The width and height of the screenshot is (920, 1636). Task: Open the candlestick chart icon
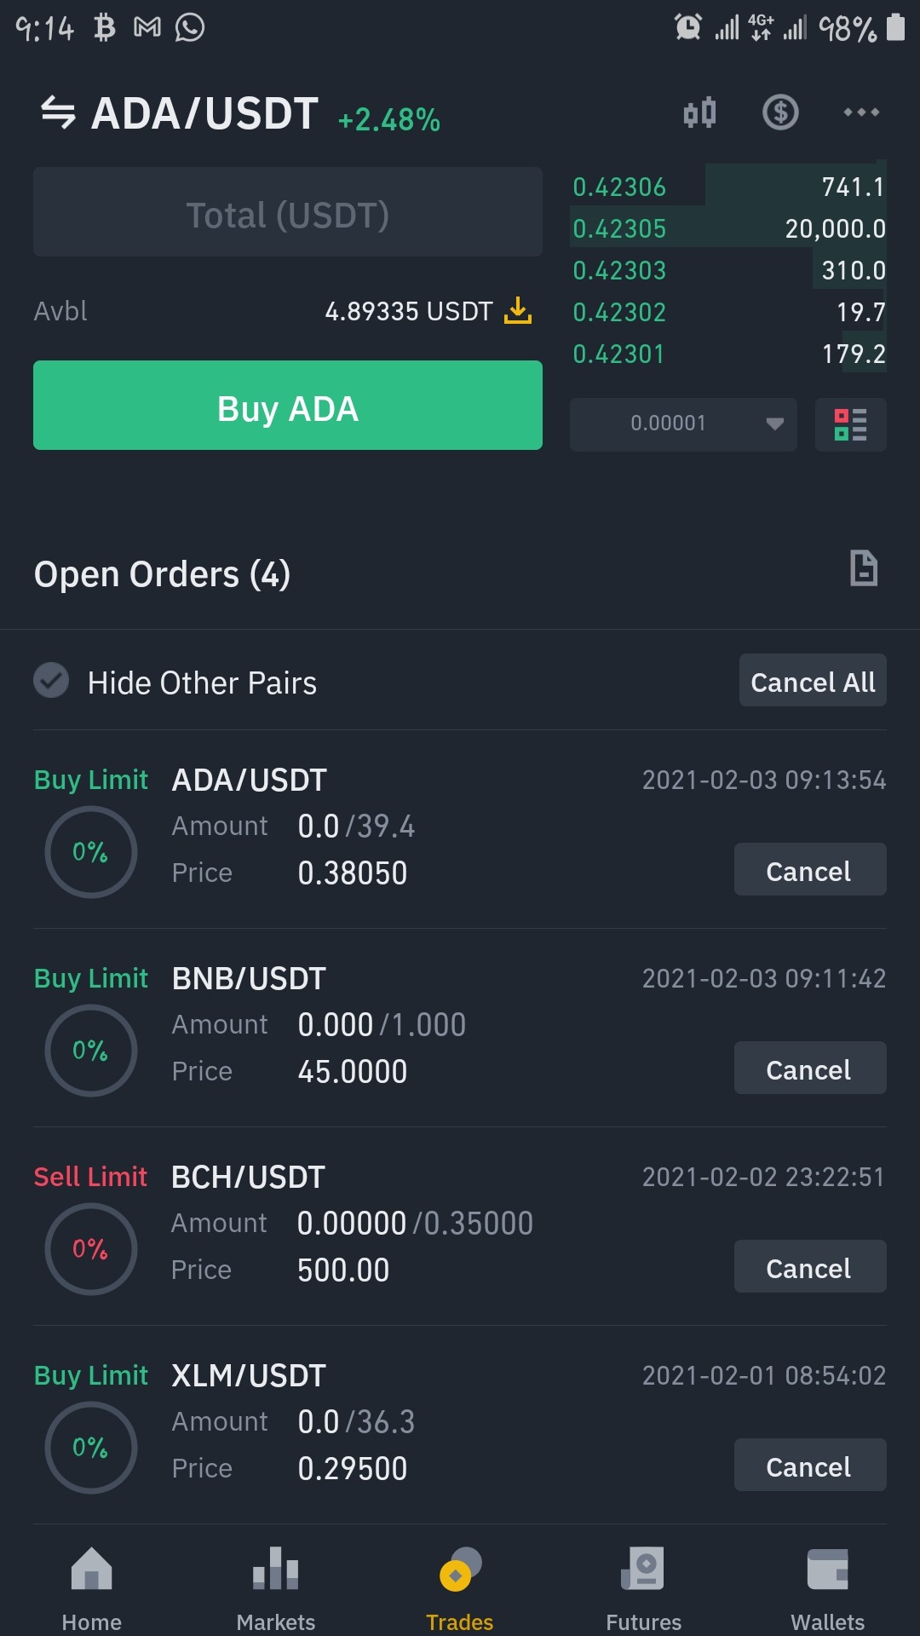(699, 112)
